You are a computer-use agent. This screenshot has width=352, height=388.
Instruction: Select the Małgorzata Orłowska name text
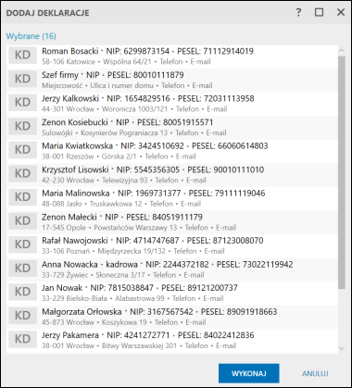pyautogui.click(x=82, y=312)
